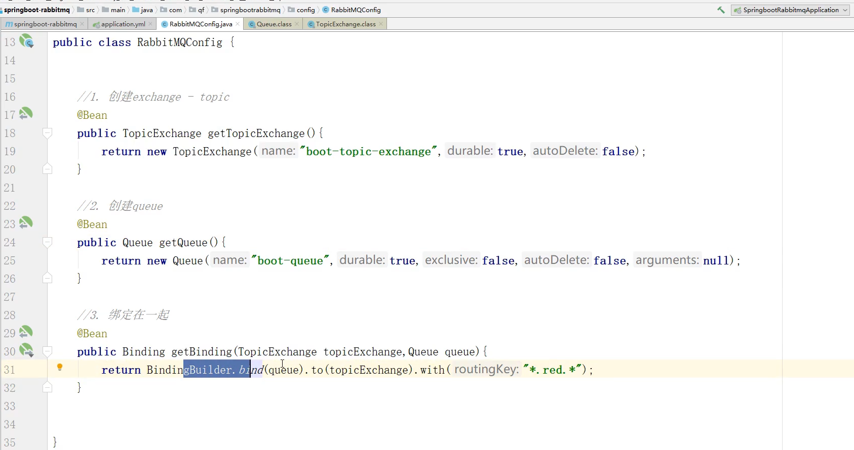Open the application.yml editor tab
This screenshot has height=450, width=854.
[123, 24]
